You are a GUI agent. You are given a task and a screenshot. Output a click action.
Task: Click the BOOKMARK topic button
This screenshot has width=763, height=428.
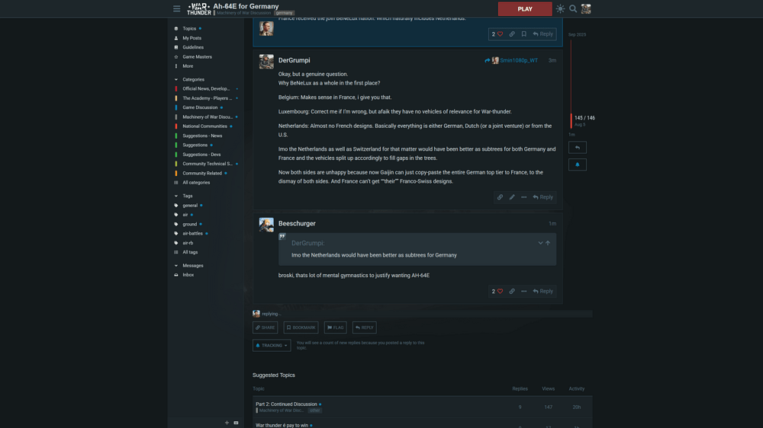pyautogui.click(x=301, y=327)
